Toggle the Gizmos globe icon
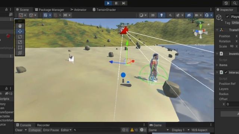 (207, 15)
